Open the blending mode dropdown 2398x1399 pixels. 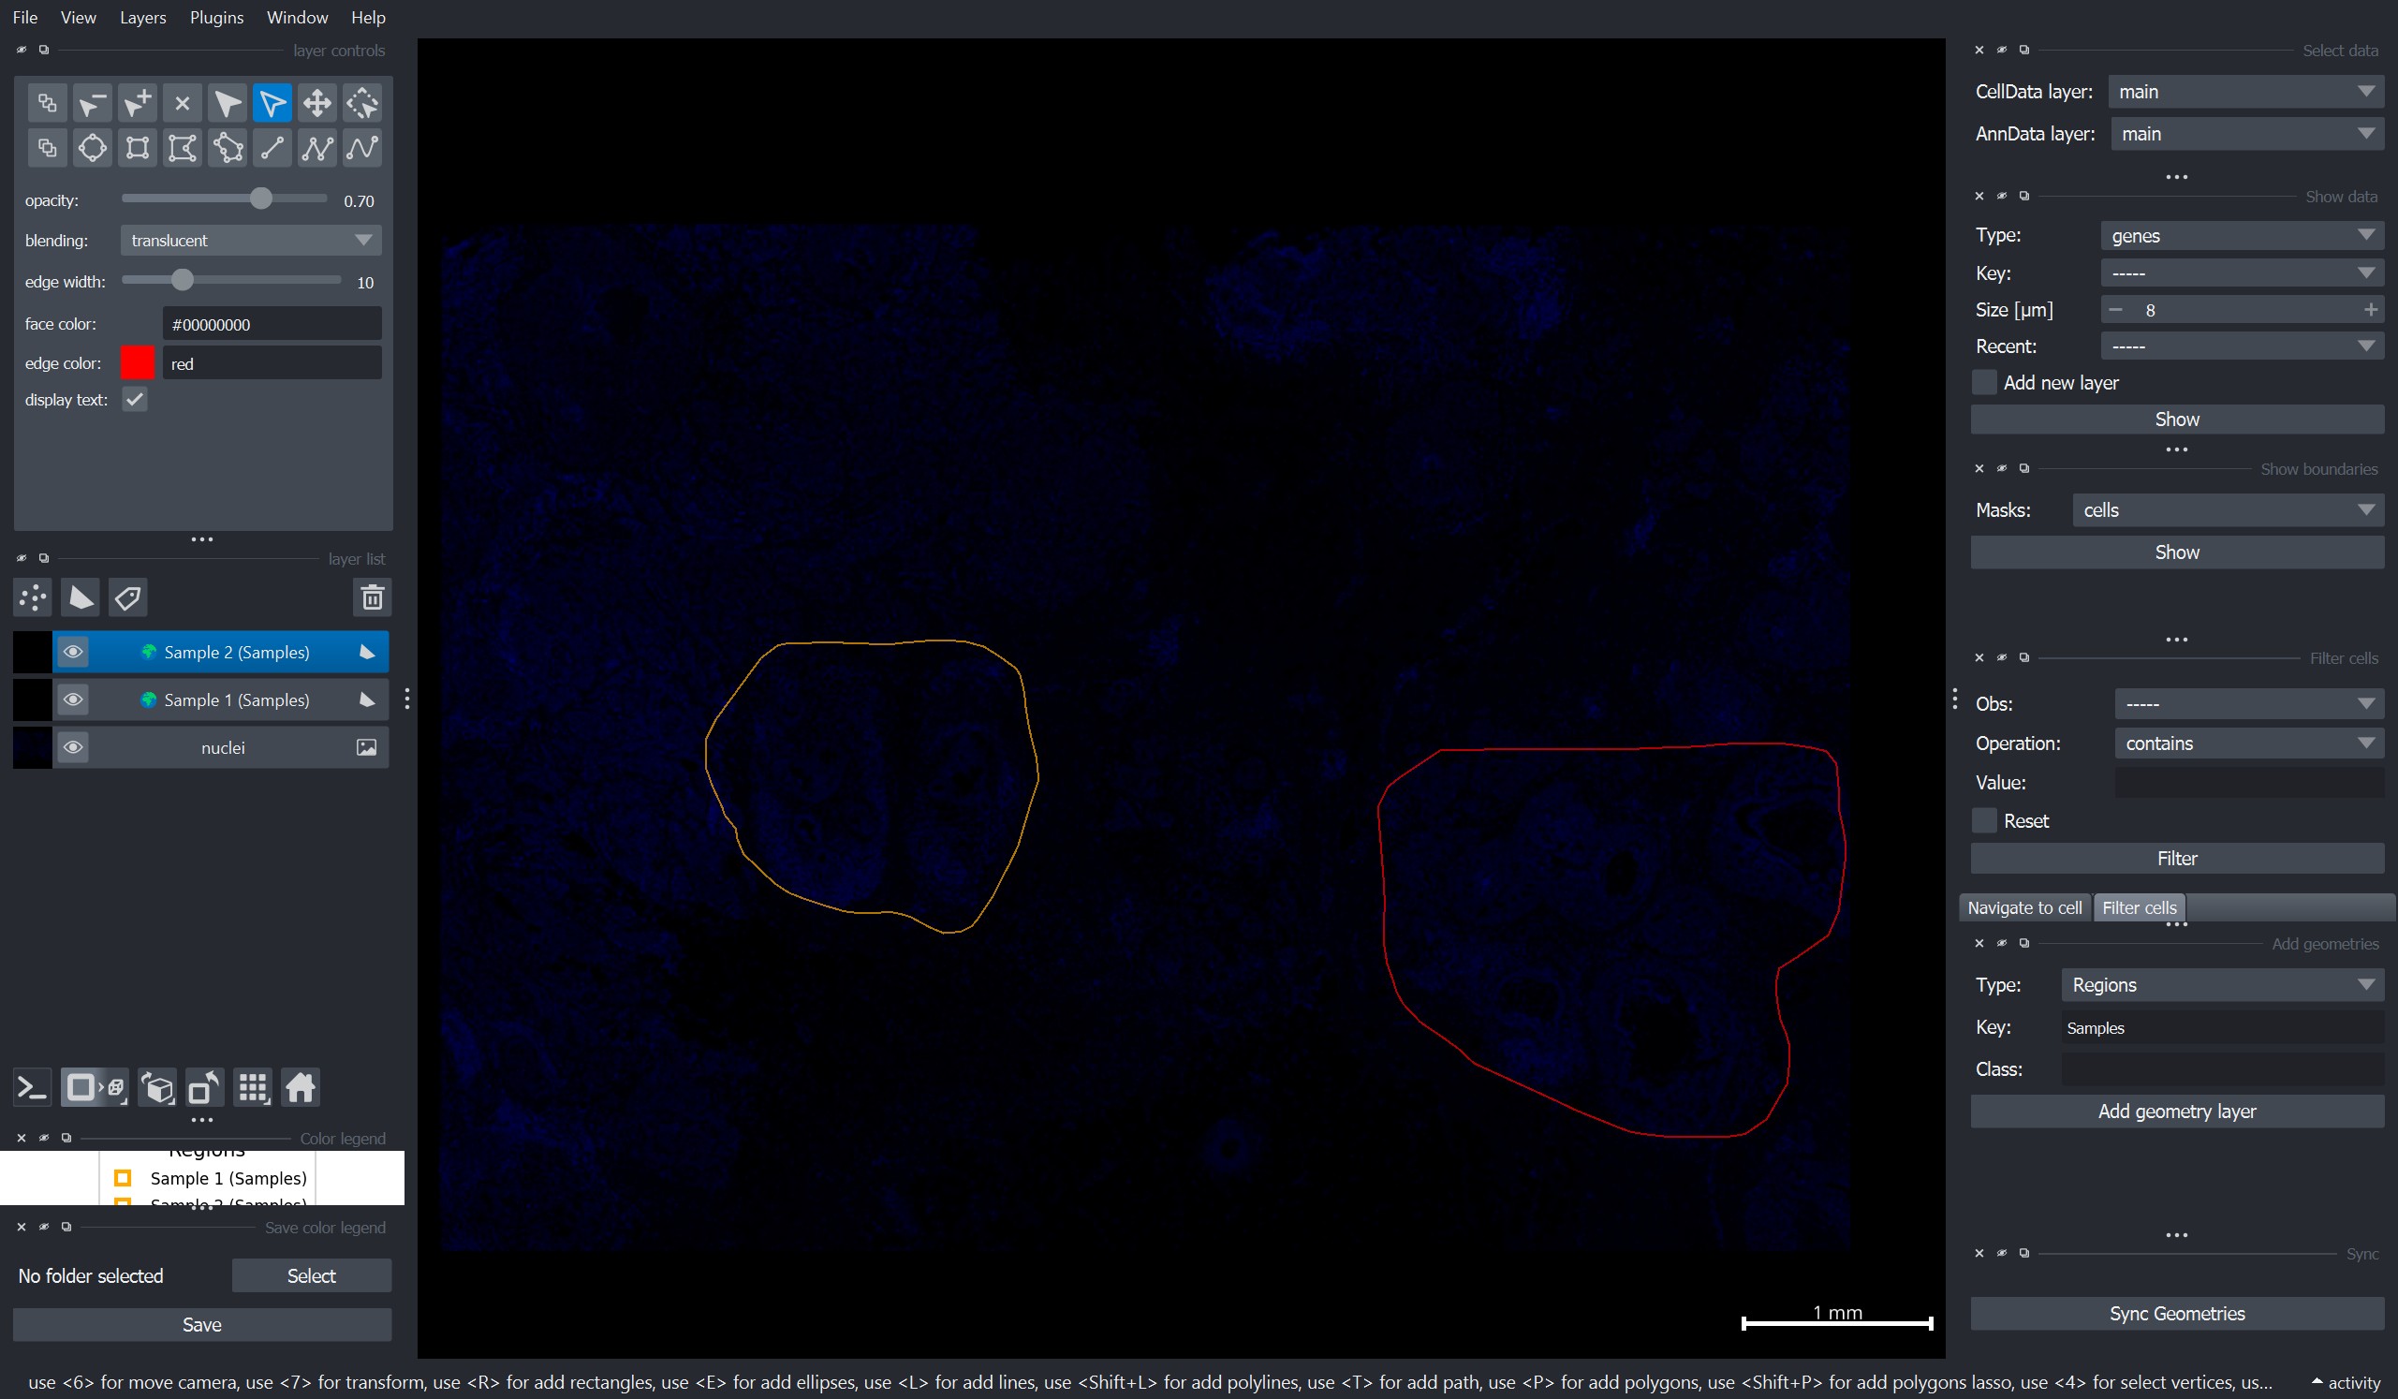click(x=251, y=241)
